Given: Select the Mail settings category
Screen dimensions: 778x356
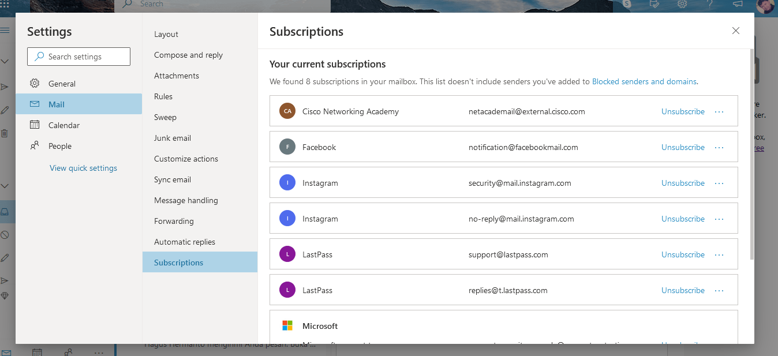Looking at the screenshot, I should [x=79, y=104].
